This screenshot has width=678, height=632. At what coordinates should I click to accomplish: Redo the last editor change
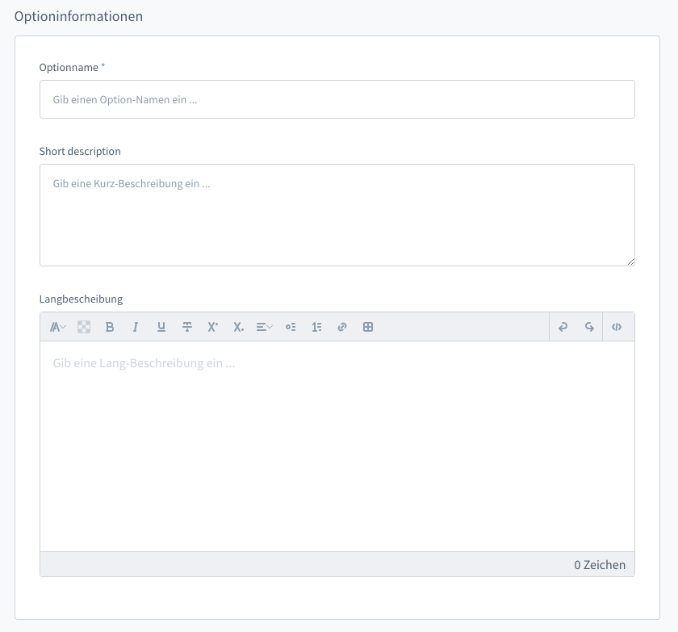(x=589, y=327)
